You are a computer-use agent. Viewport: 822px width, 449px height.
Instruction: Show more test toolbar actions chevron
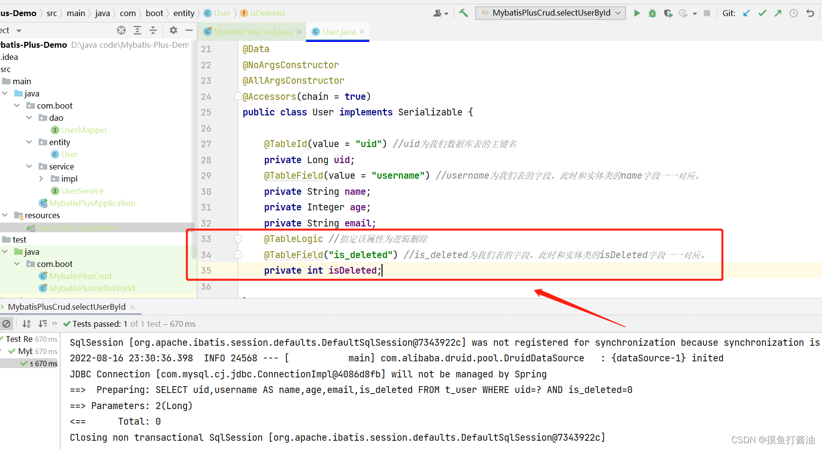click(55, 323)
